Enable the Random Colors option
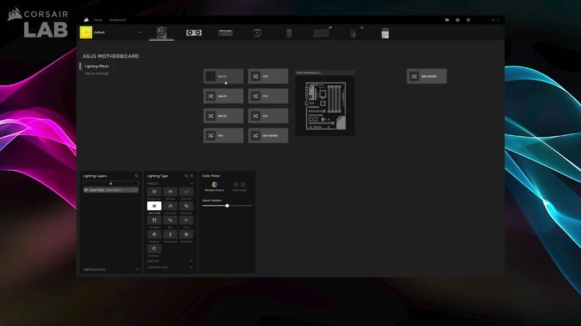Image resolution: width=581 pixels, height=326 pixels. pyautogui.click(x=215, y=185)
